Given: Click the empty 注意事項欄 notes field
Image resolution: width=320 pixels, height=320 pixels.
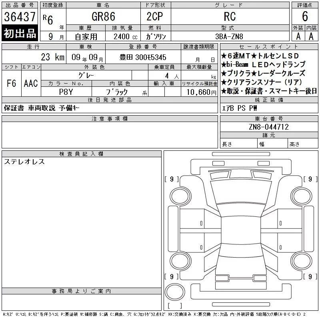Looking at the screenshot, I should tap(110, 135).
